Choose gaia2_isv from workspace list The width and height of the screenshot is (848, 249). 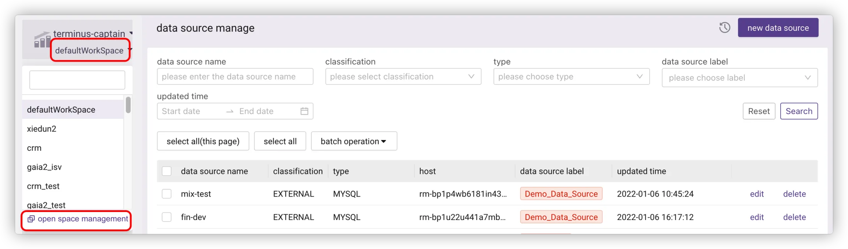pos(44,167)
